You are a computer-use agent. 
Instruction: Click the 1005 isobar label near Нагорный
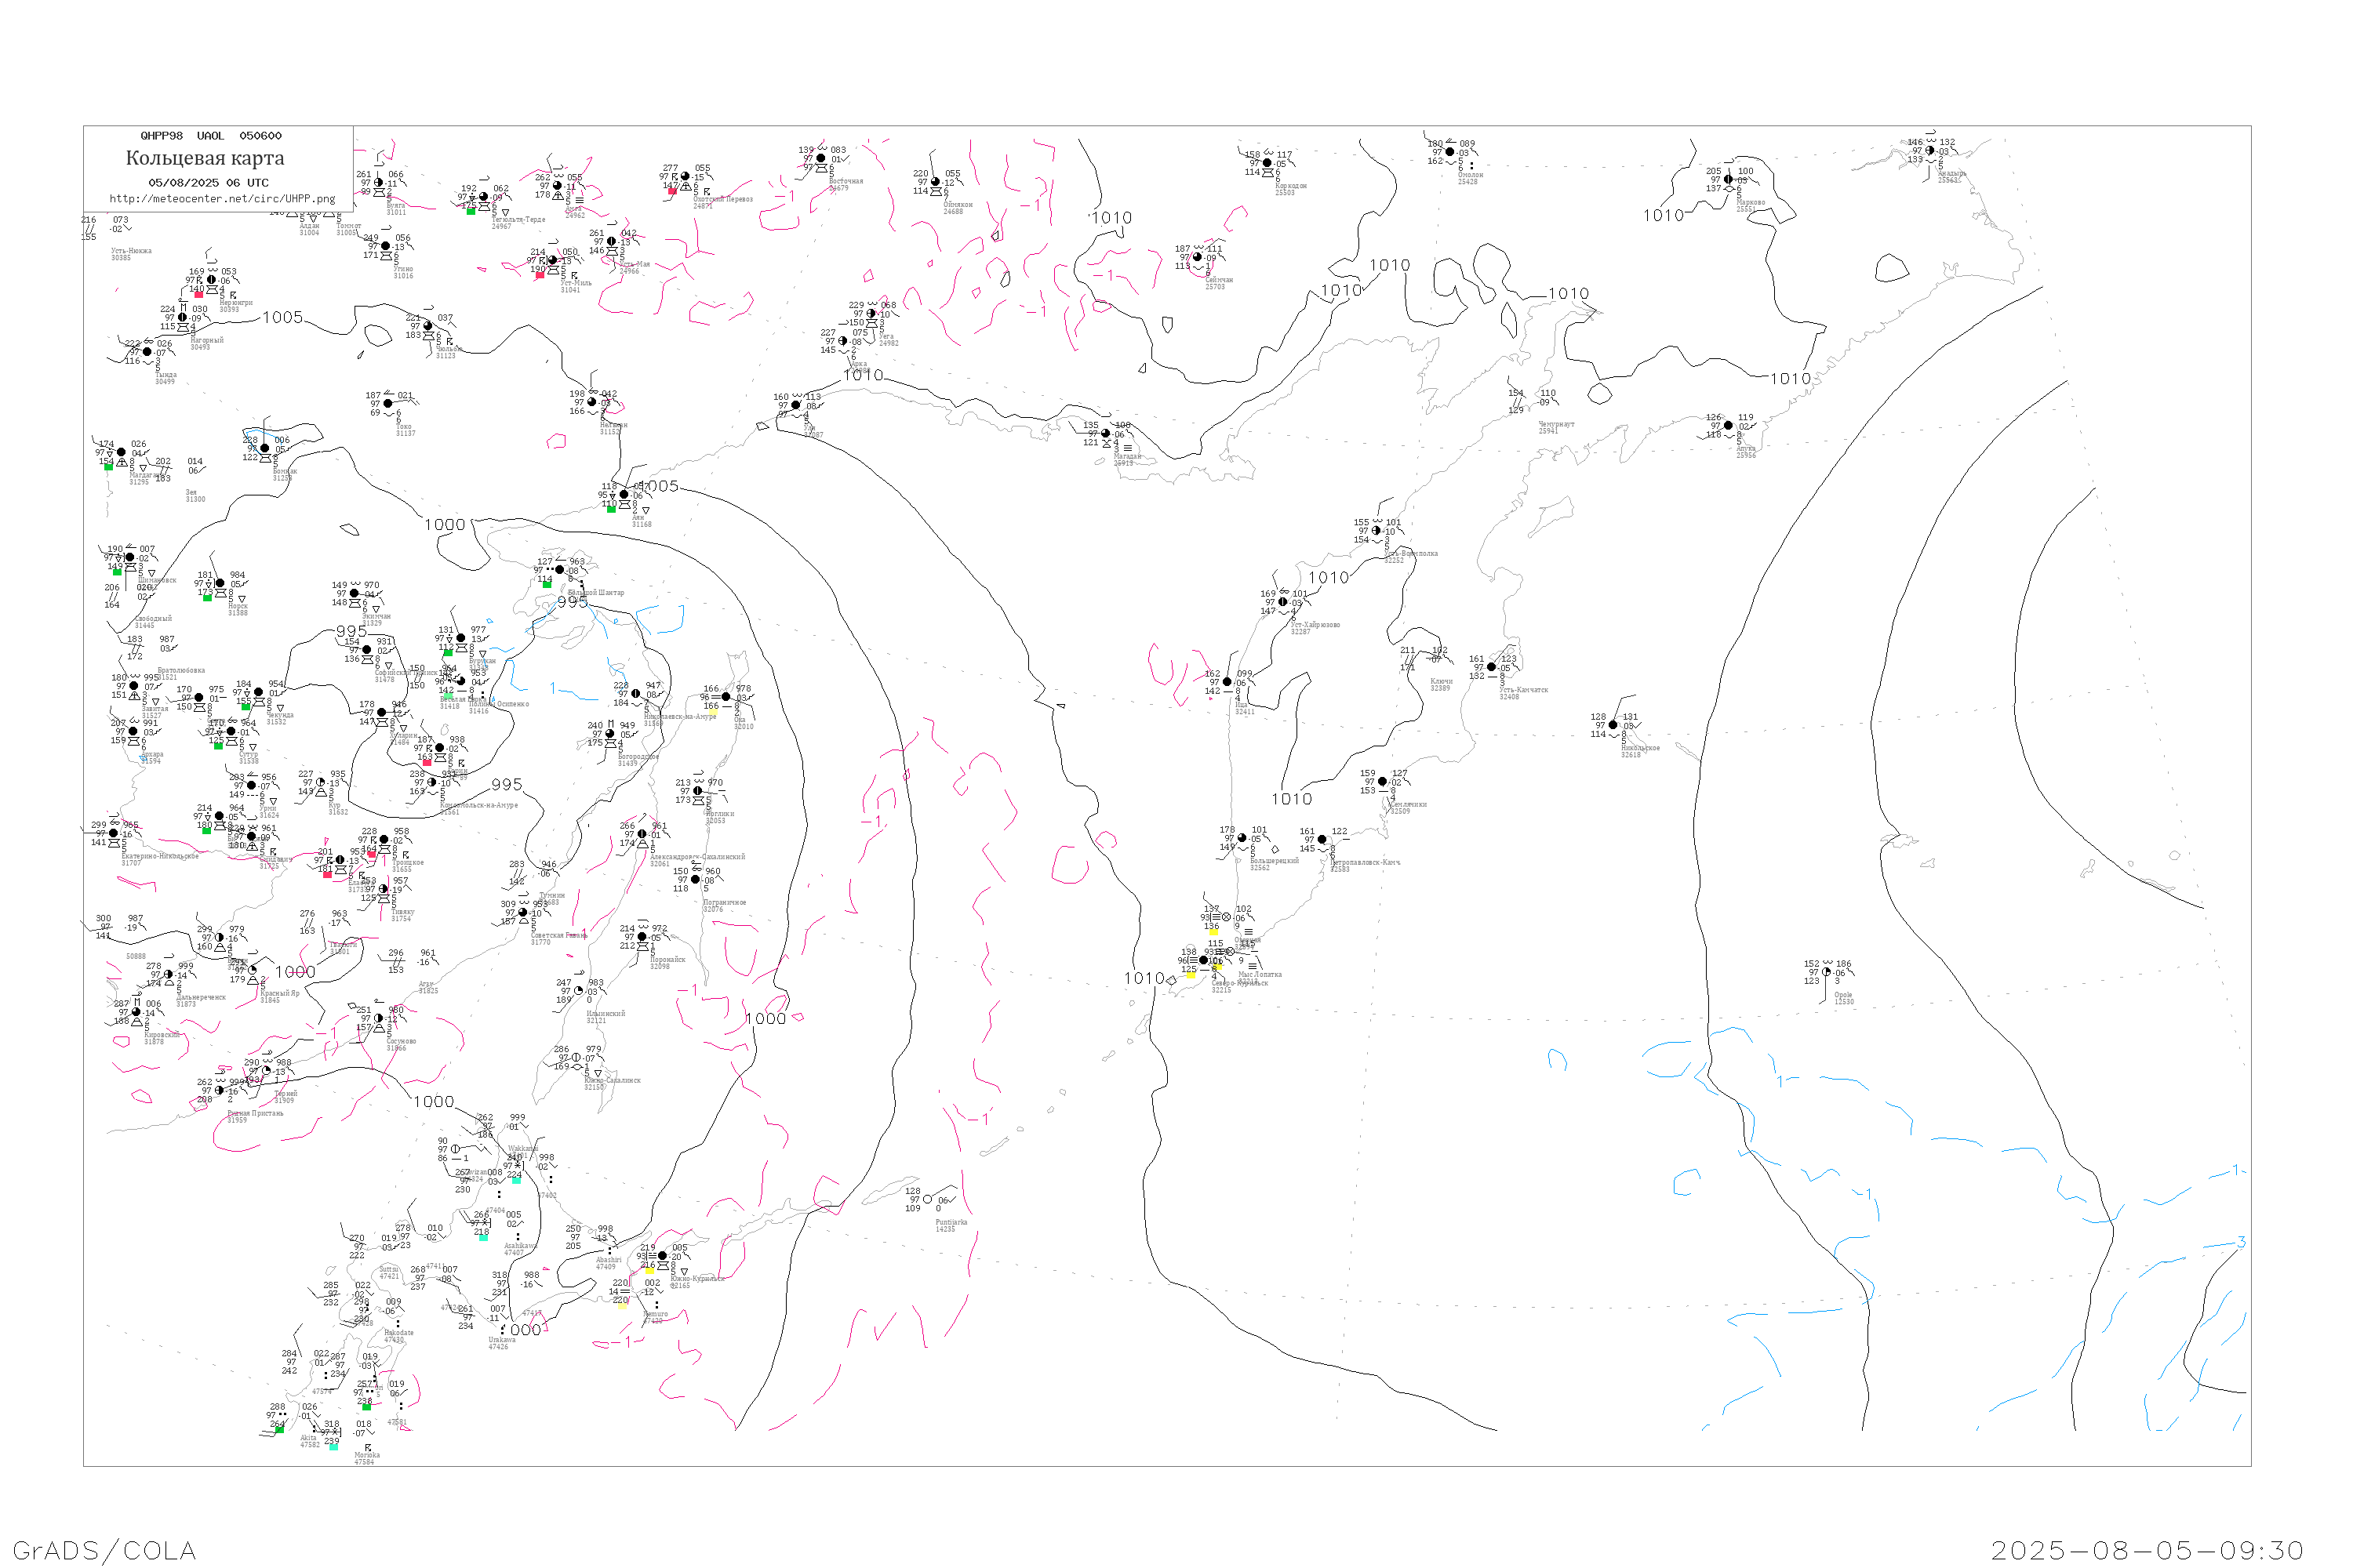pyautogui.click(x=282, y=318)
